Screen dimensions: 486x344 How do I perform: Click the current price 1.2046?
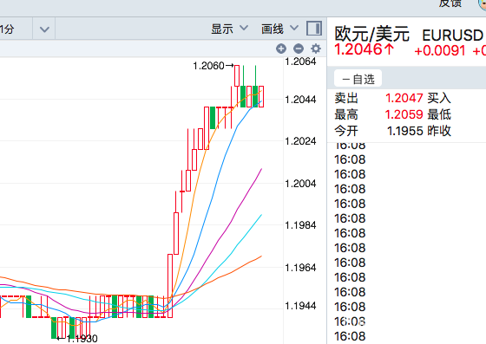(x=364, y=49)
